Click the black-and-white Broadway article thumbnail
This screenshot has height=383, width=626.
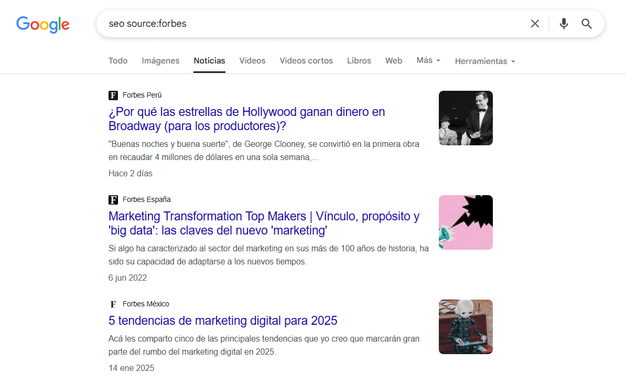466,118
